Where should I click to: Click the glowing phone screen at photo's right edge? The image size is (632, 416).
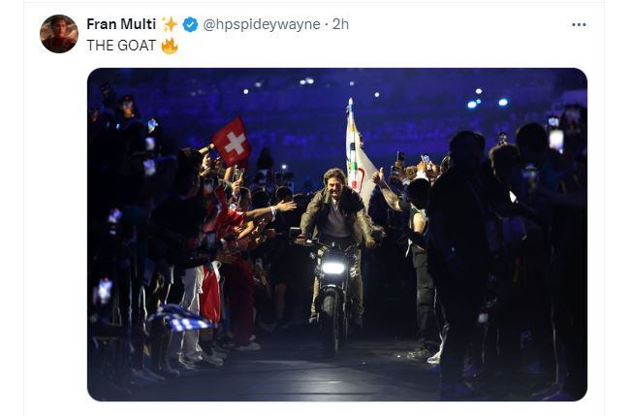point(555,139)
